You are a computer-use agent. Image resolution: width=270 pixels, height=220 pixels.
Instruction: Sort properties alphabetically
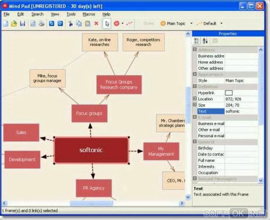205,41
